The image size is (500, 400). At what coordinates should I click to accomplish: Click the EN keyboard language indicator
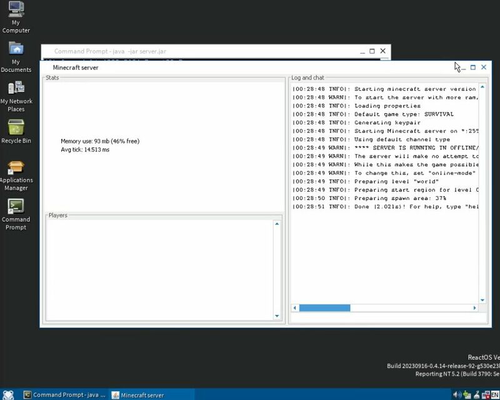pyautogui.click(x=495, y=395)
